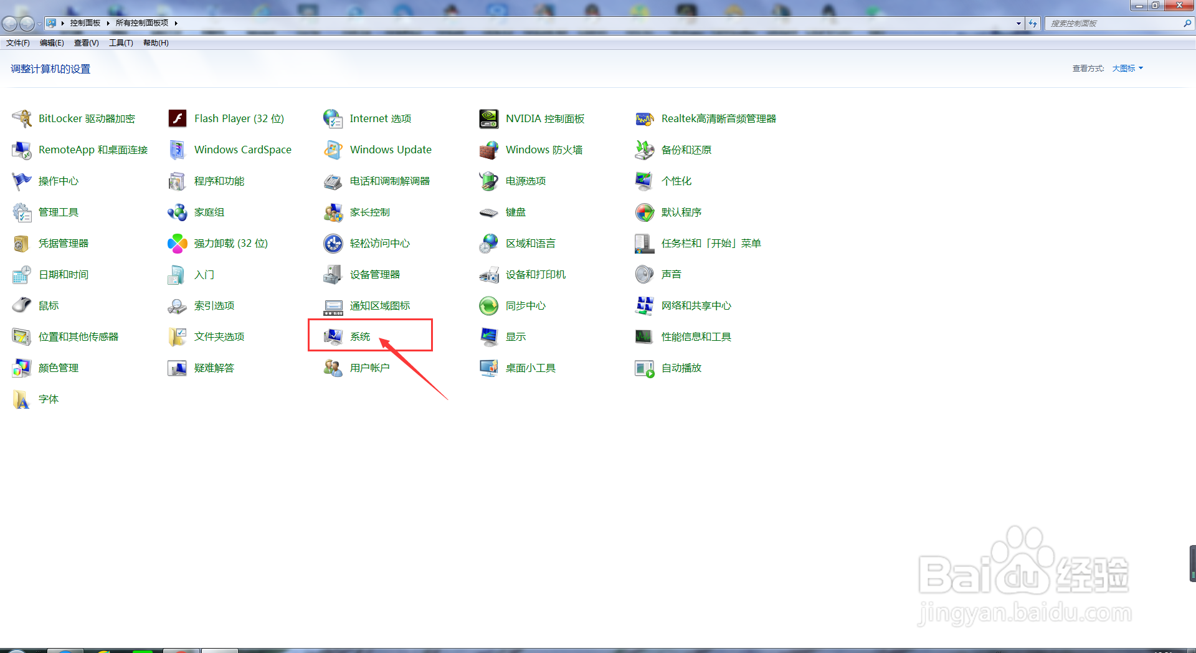Screen dimensions: 1196x653
Task: Open the 默认程序 icon
Action: [x=645, y=212]
